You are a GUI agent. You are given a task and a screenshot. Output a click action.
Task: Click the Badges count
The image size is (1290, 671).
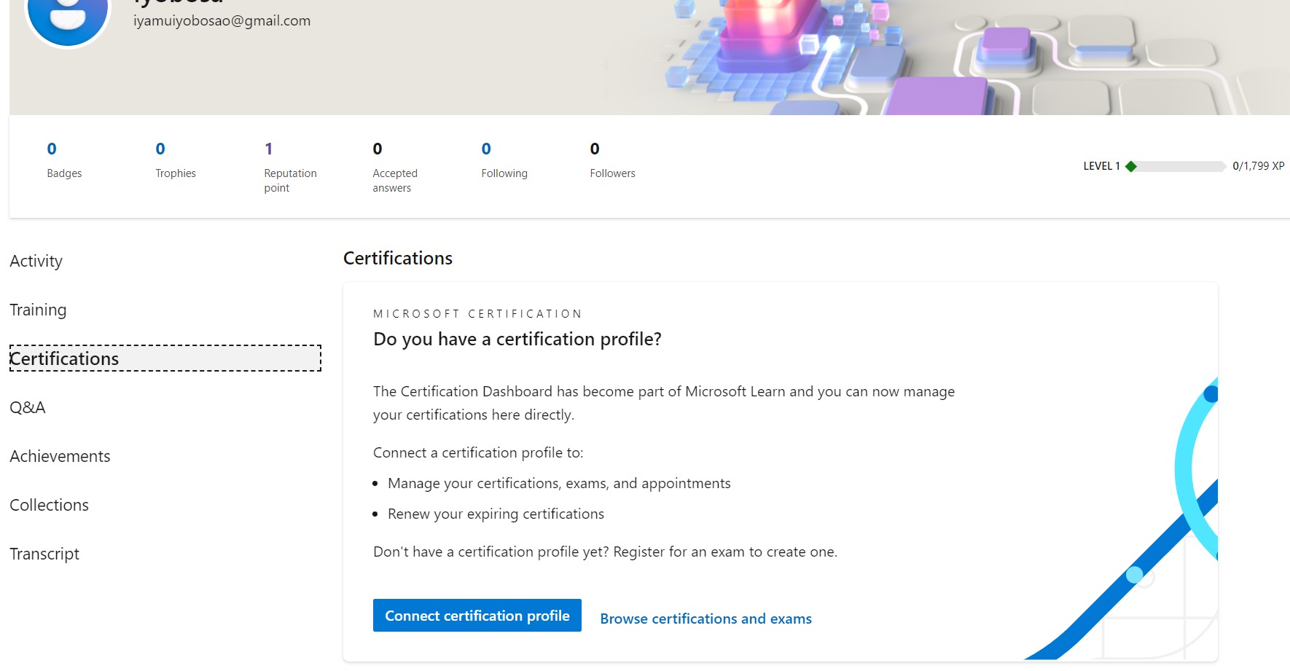(x=52, y=149)
